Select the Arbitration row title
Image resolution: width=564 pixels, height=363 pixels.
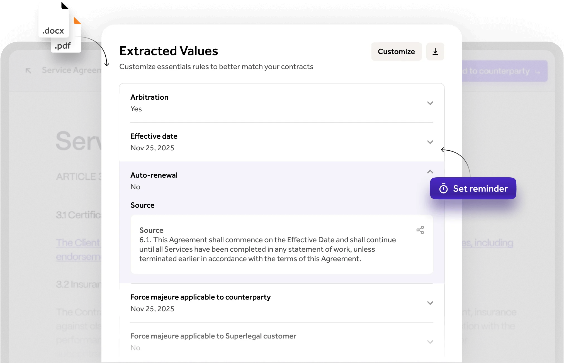(149, 97)
